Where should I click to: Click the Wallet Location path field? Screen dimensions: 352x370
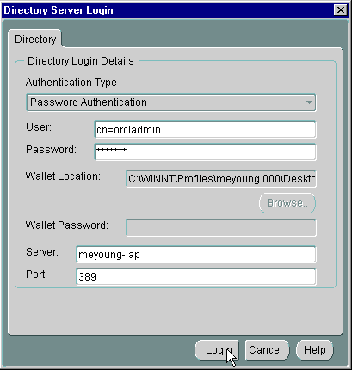point(221,179)
